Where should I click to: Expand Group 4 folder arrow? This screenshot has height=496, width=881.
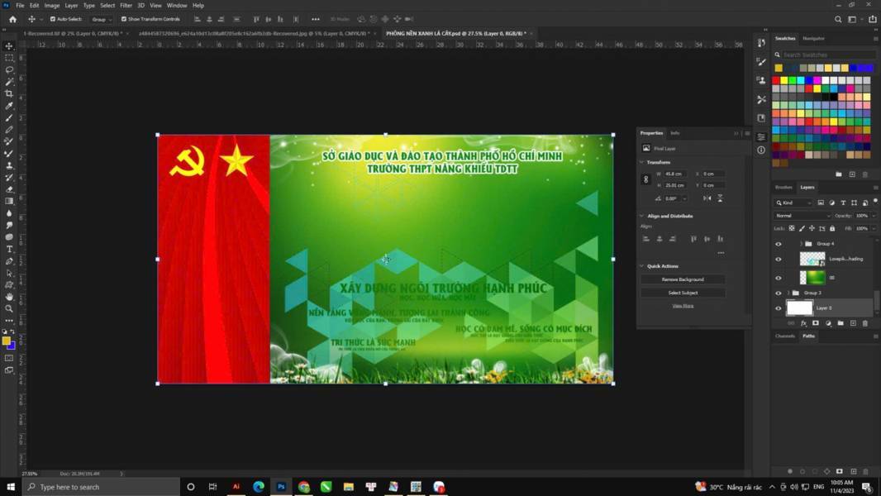[801, 244]
